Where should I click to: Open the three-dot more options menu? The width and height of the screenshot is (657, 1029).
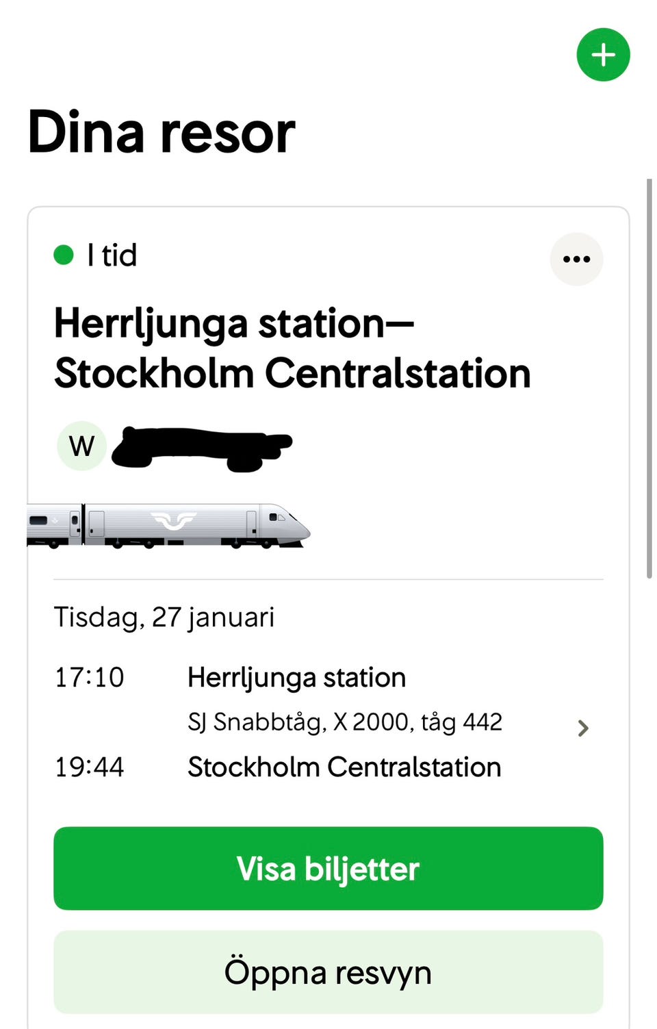pyautogui.click(x=576, y=259)
